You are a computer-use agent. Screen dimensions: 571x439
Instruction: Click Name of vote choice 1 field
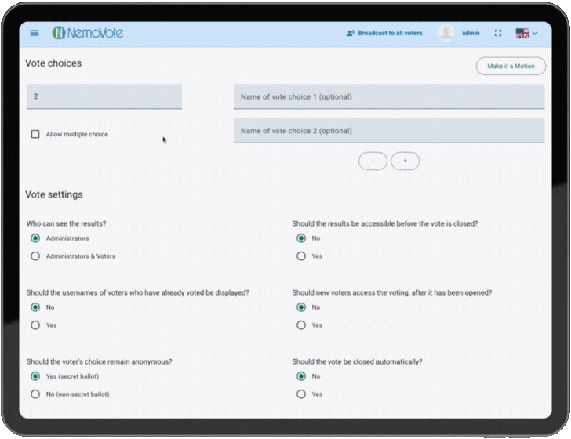(388, 96)
